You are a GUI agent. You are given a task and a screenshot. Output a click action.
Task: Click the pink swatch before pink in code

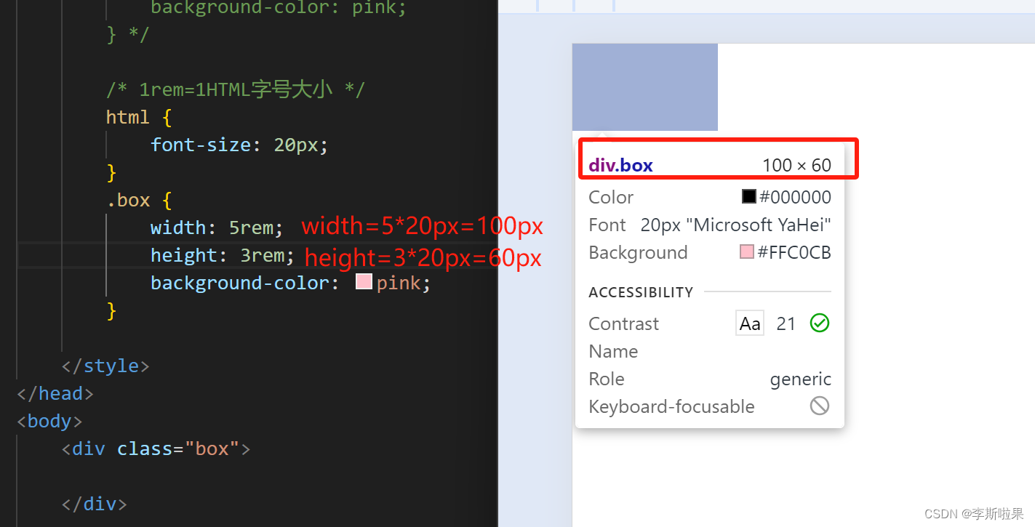[x=364, y=282]
